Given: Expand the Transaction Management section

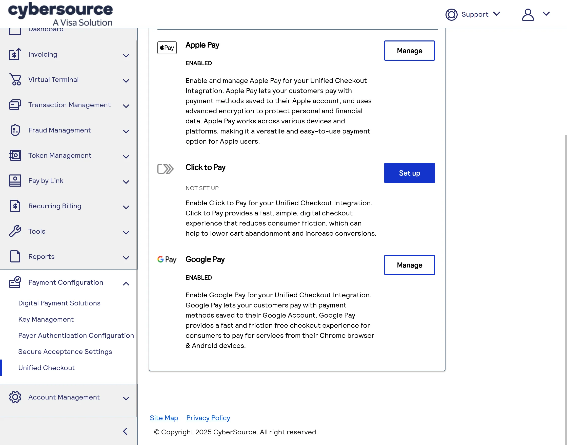Looking at the screenshot, I should (x=126, y=106).
